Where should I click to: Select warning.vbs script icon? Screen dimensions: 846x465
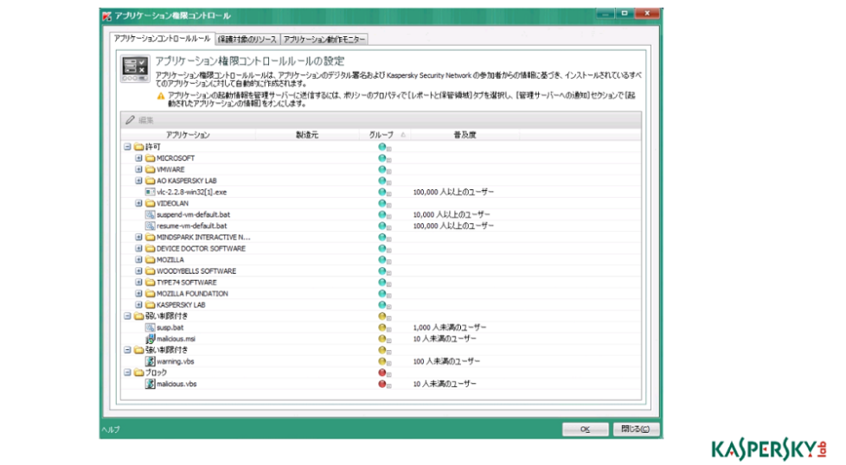[150, 361]
